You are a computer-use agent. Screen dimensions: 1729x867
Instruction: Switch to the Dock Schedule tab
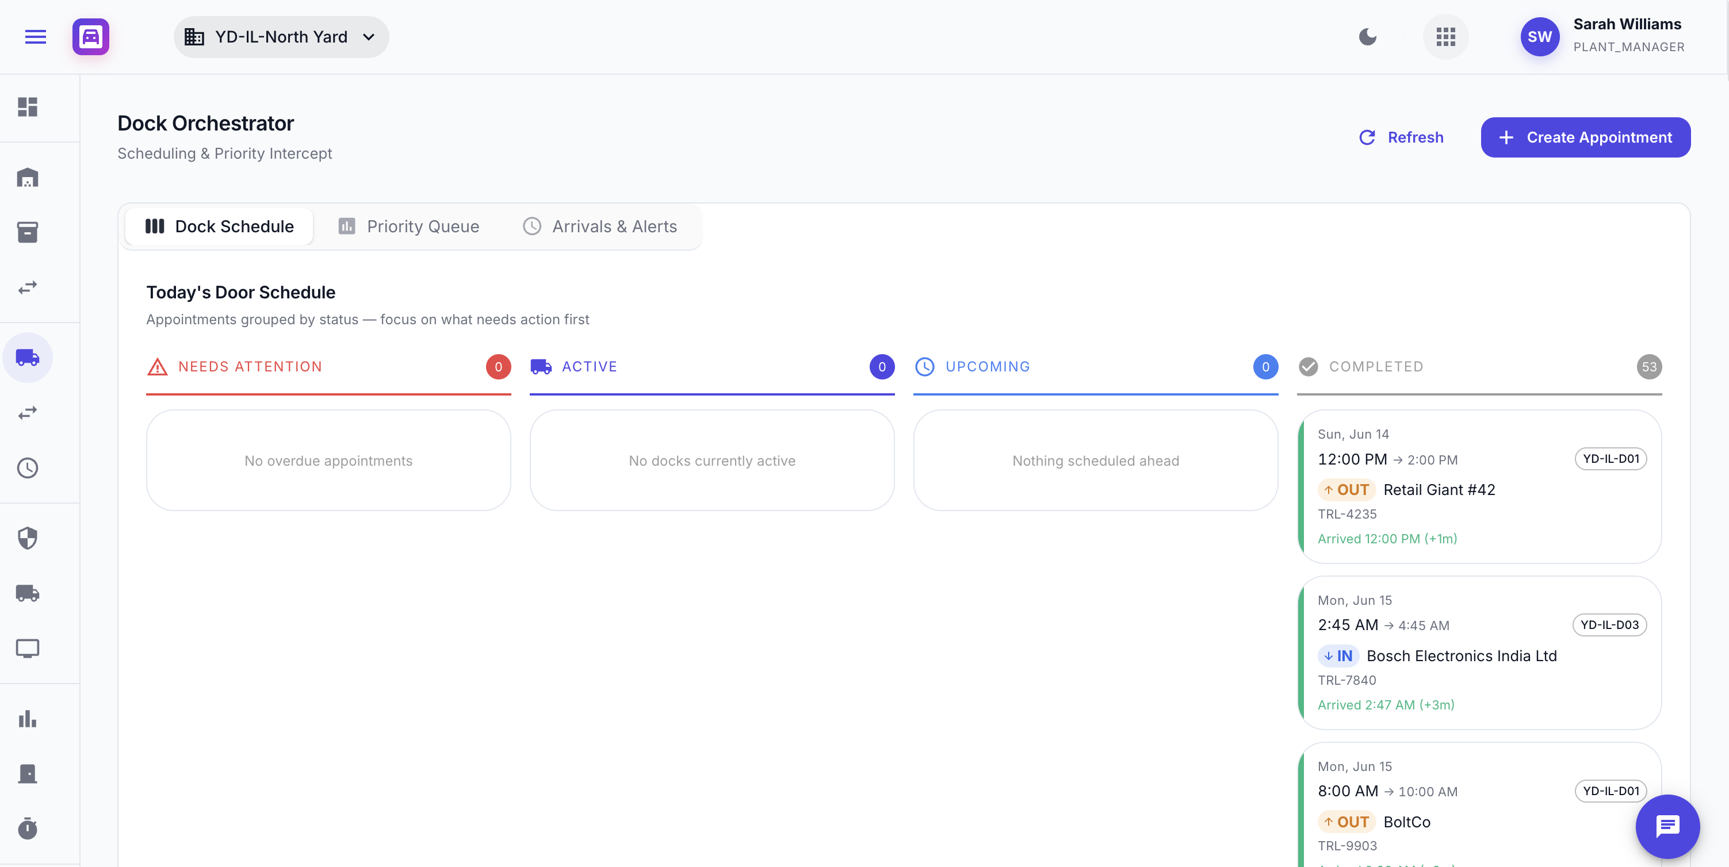pos(219,226)
